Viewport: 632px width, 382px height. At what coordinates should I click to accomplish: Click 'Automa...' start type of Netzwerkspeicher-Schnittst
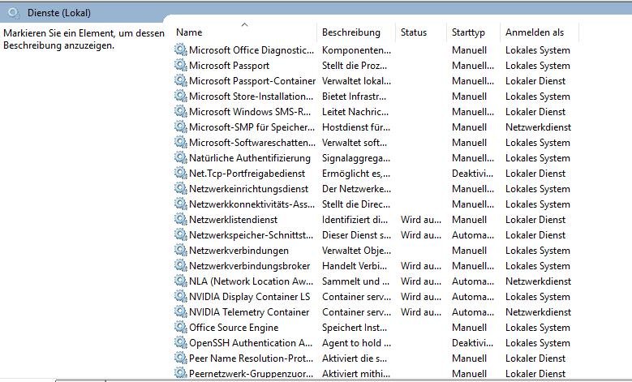473,235
